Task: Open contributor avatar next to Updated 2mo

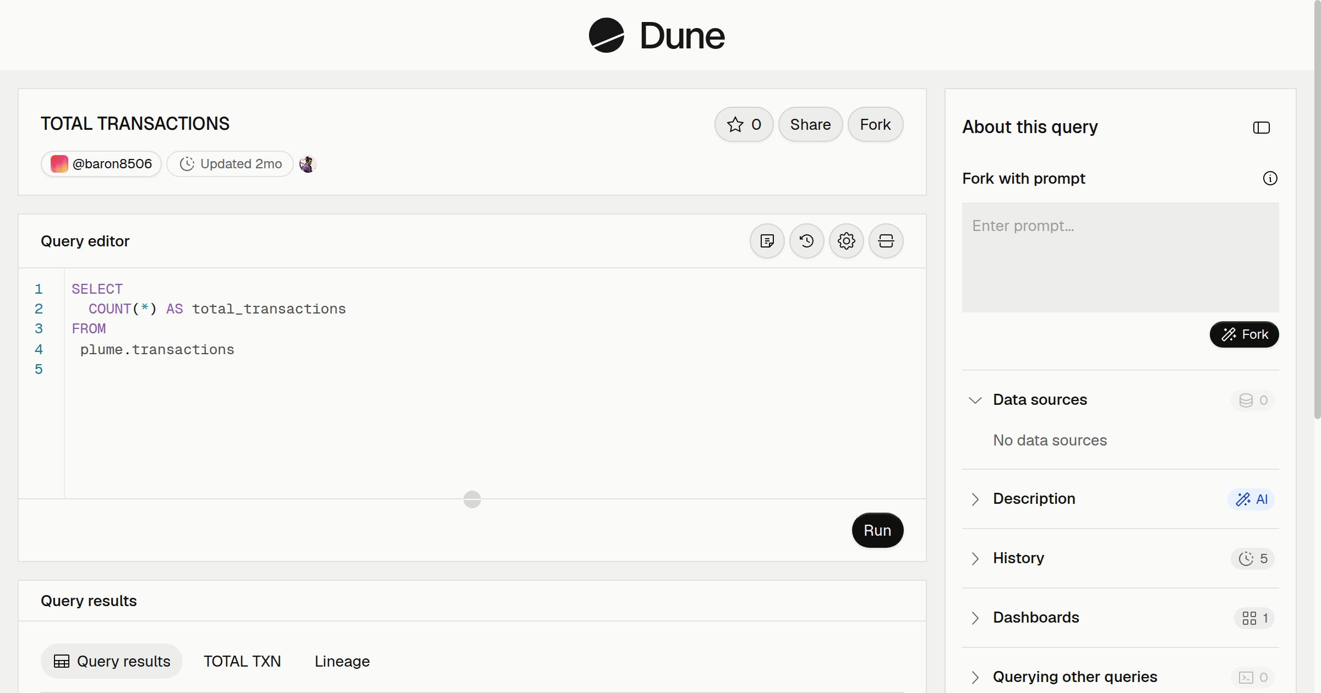Action: pos(308,164)
